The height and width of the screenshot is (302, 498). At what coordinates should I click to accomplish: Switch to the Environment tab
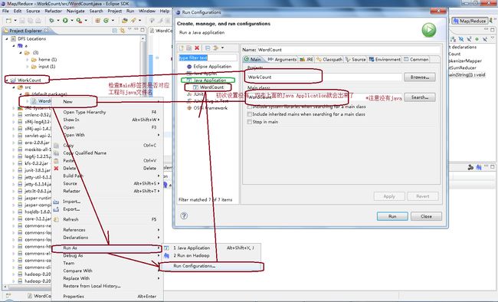(385, 60)
